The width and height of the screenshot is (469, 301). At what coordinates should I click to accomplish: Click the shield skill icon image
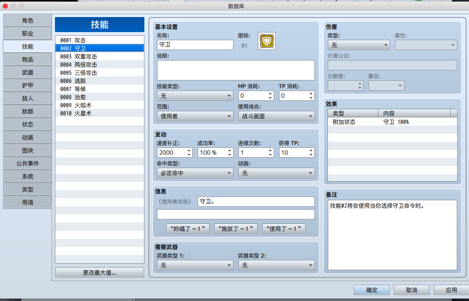(x=266, y=41)
